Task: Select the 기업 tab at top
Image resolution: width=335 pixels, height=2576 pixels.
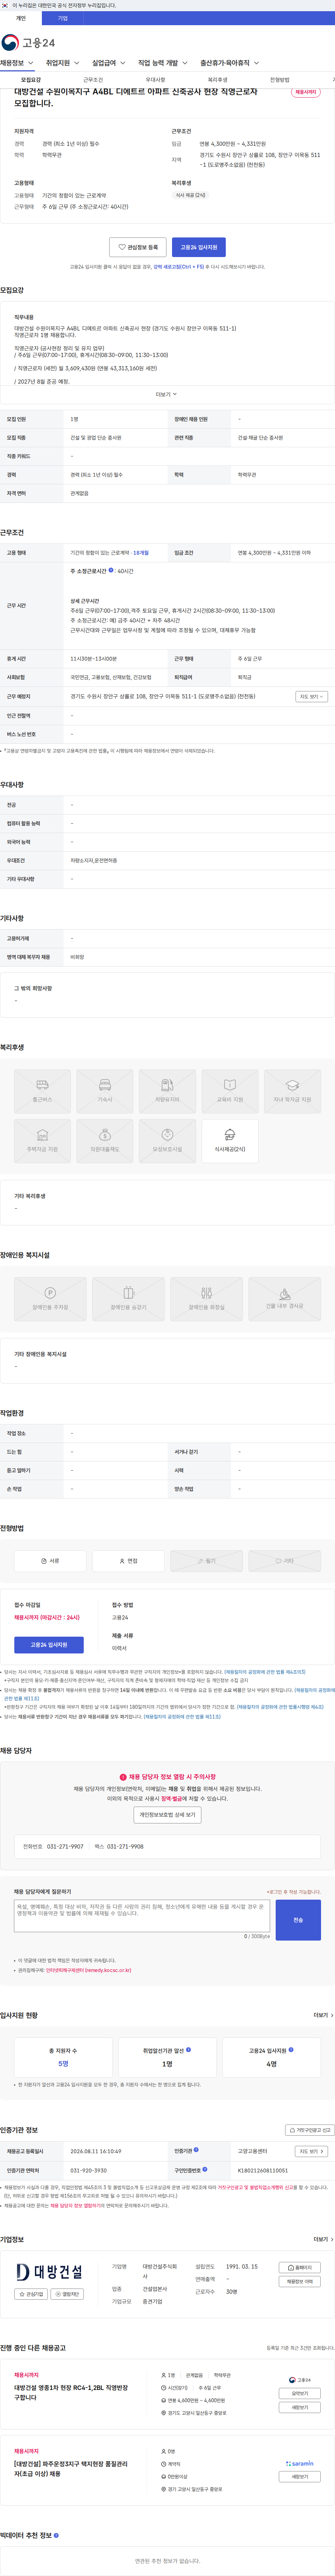Action: tap(63, 18)
